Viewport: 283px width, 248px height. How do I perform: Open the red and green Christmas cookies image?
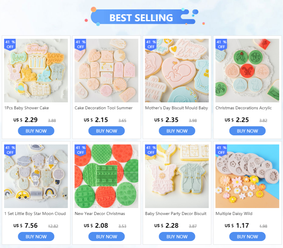point(247,71)
